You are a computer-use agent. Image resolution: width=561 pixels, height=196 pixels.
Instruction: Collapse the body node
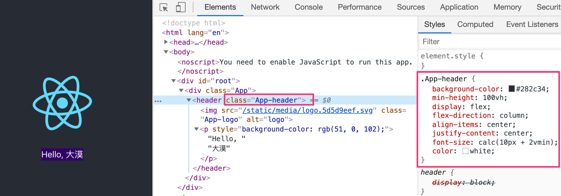click(166, 52)
